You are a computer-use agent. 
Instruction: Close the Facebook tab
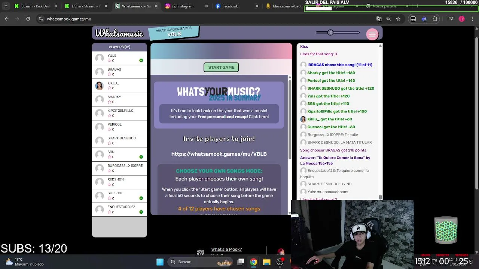(x=257, y=6)
